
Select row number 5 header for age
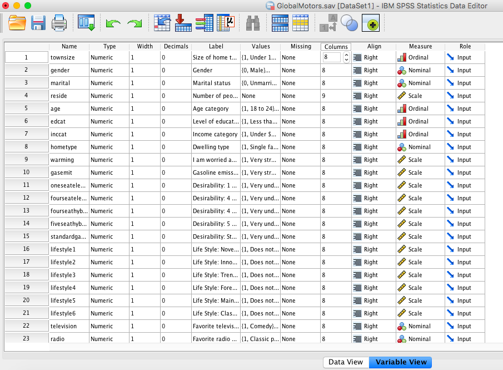(26, 108)
